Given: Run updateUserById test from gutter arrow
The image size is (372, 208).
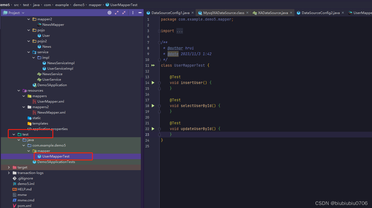Looking at the screenshot, I should [x=153, y=129].
